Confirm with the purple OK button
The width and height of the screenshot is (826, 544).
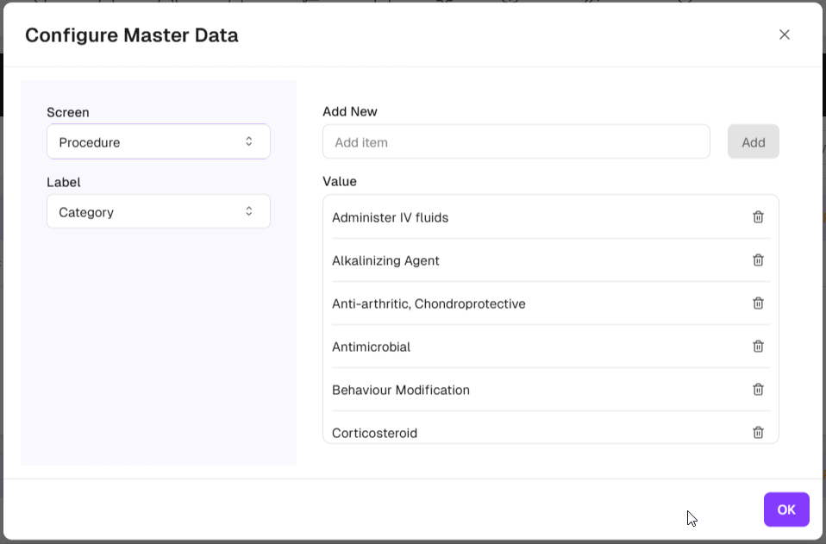[x=785, y=510]
